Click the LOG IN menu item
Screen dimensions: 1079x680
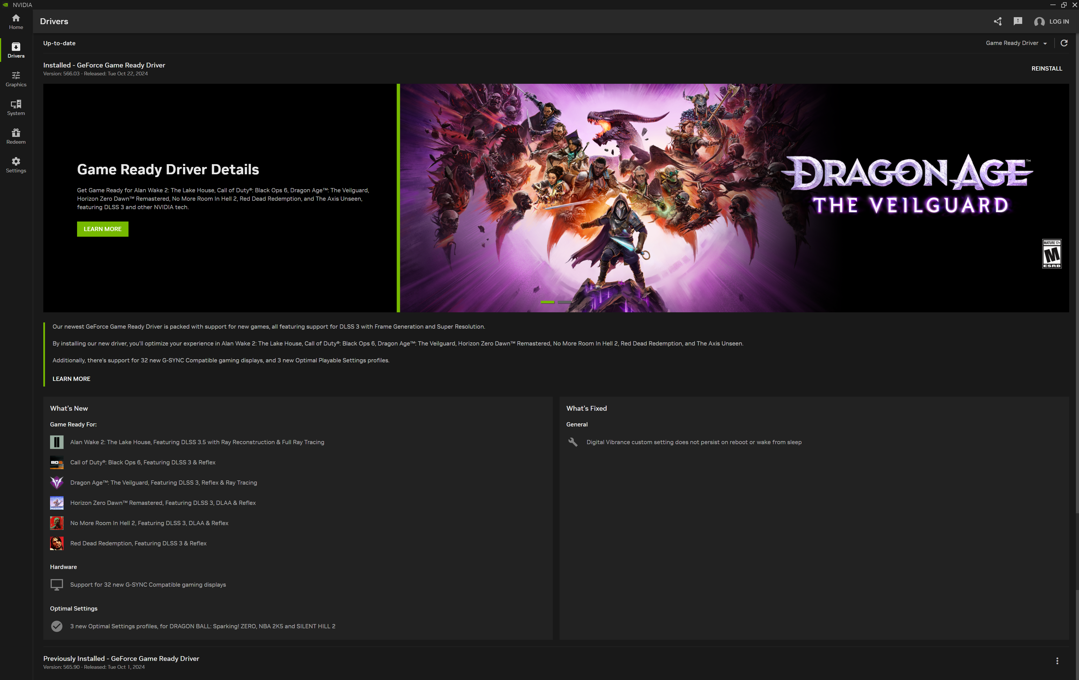coord(1053,21)
